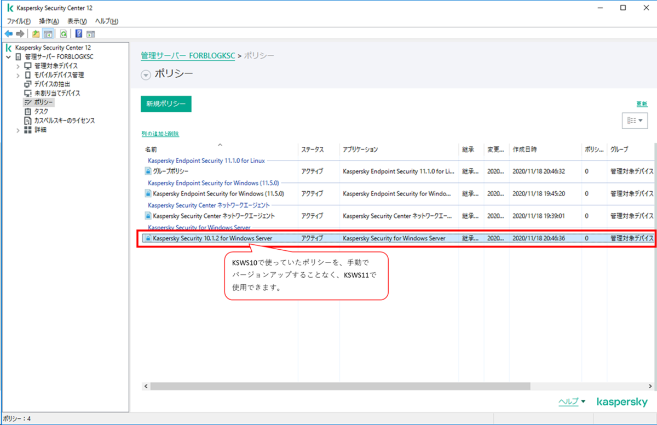657x425 pixels.
Task: Click lock icon of Kaspersky Security 10.1.2 policy
Action: tap(148, 238)
